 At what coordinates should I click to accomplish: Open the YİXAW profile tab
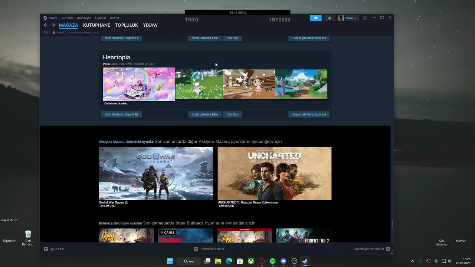click(150, 25)
